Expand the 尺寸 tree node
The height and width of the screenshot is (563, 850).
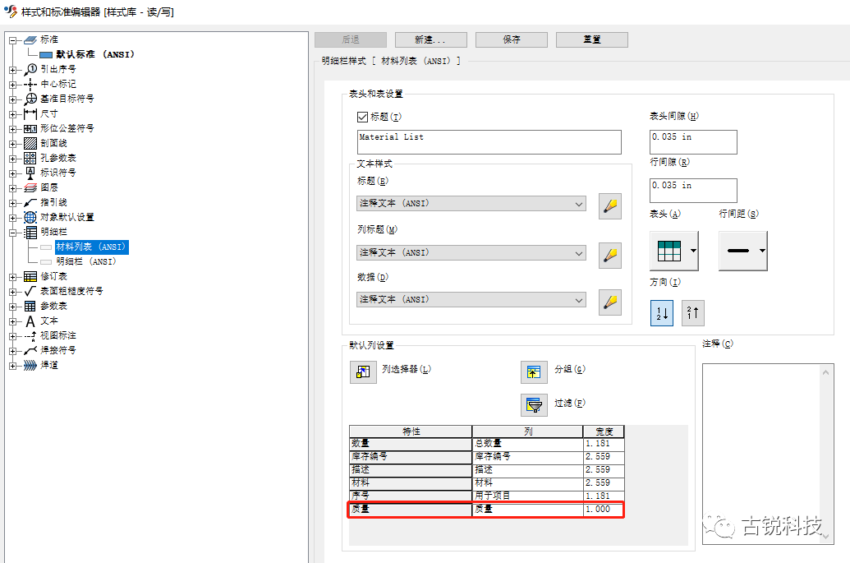[13, 114]
